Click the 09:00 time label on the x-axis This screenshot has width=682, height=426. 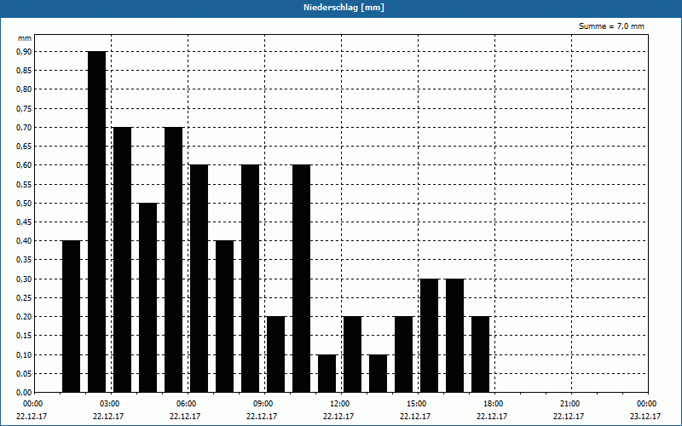coord(263,404)
